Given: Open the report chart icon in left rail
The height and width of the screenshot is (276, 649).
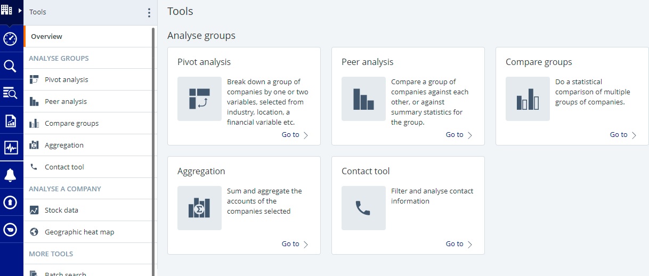Looking at the screenshot, I should (x=10, y=121).
